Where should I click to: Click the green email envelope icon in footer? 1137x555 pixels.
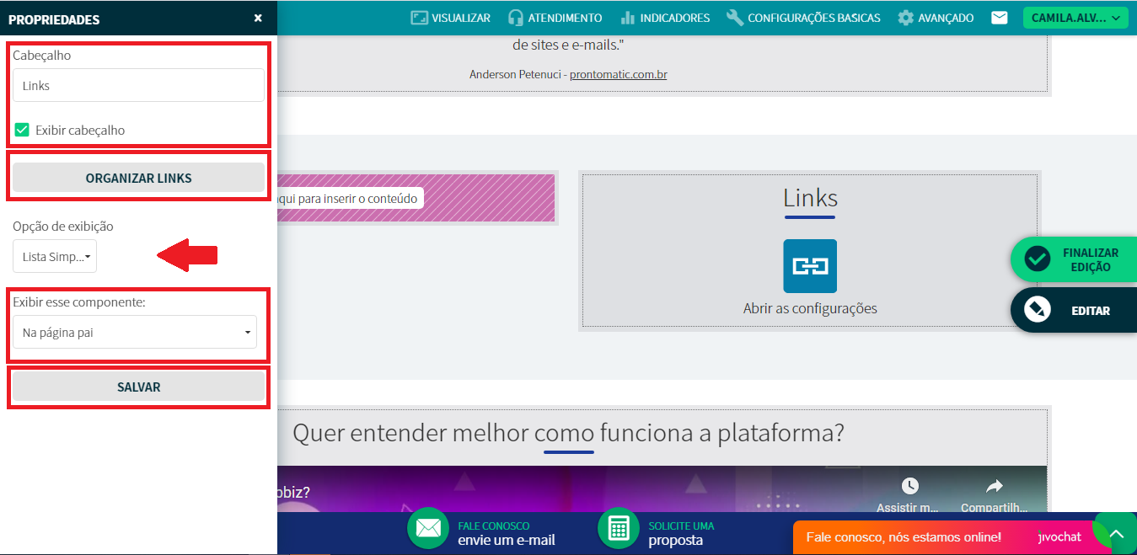[x=428, y=528]
